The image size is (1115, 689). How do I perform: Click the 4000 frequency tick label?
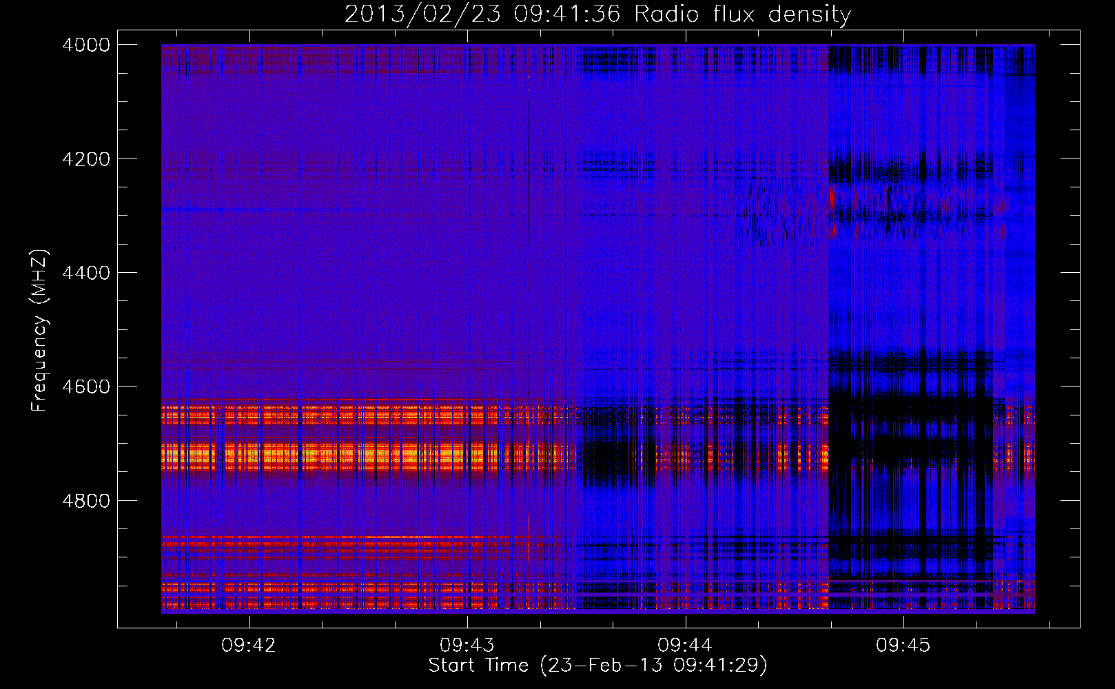click(86, 45)
